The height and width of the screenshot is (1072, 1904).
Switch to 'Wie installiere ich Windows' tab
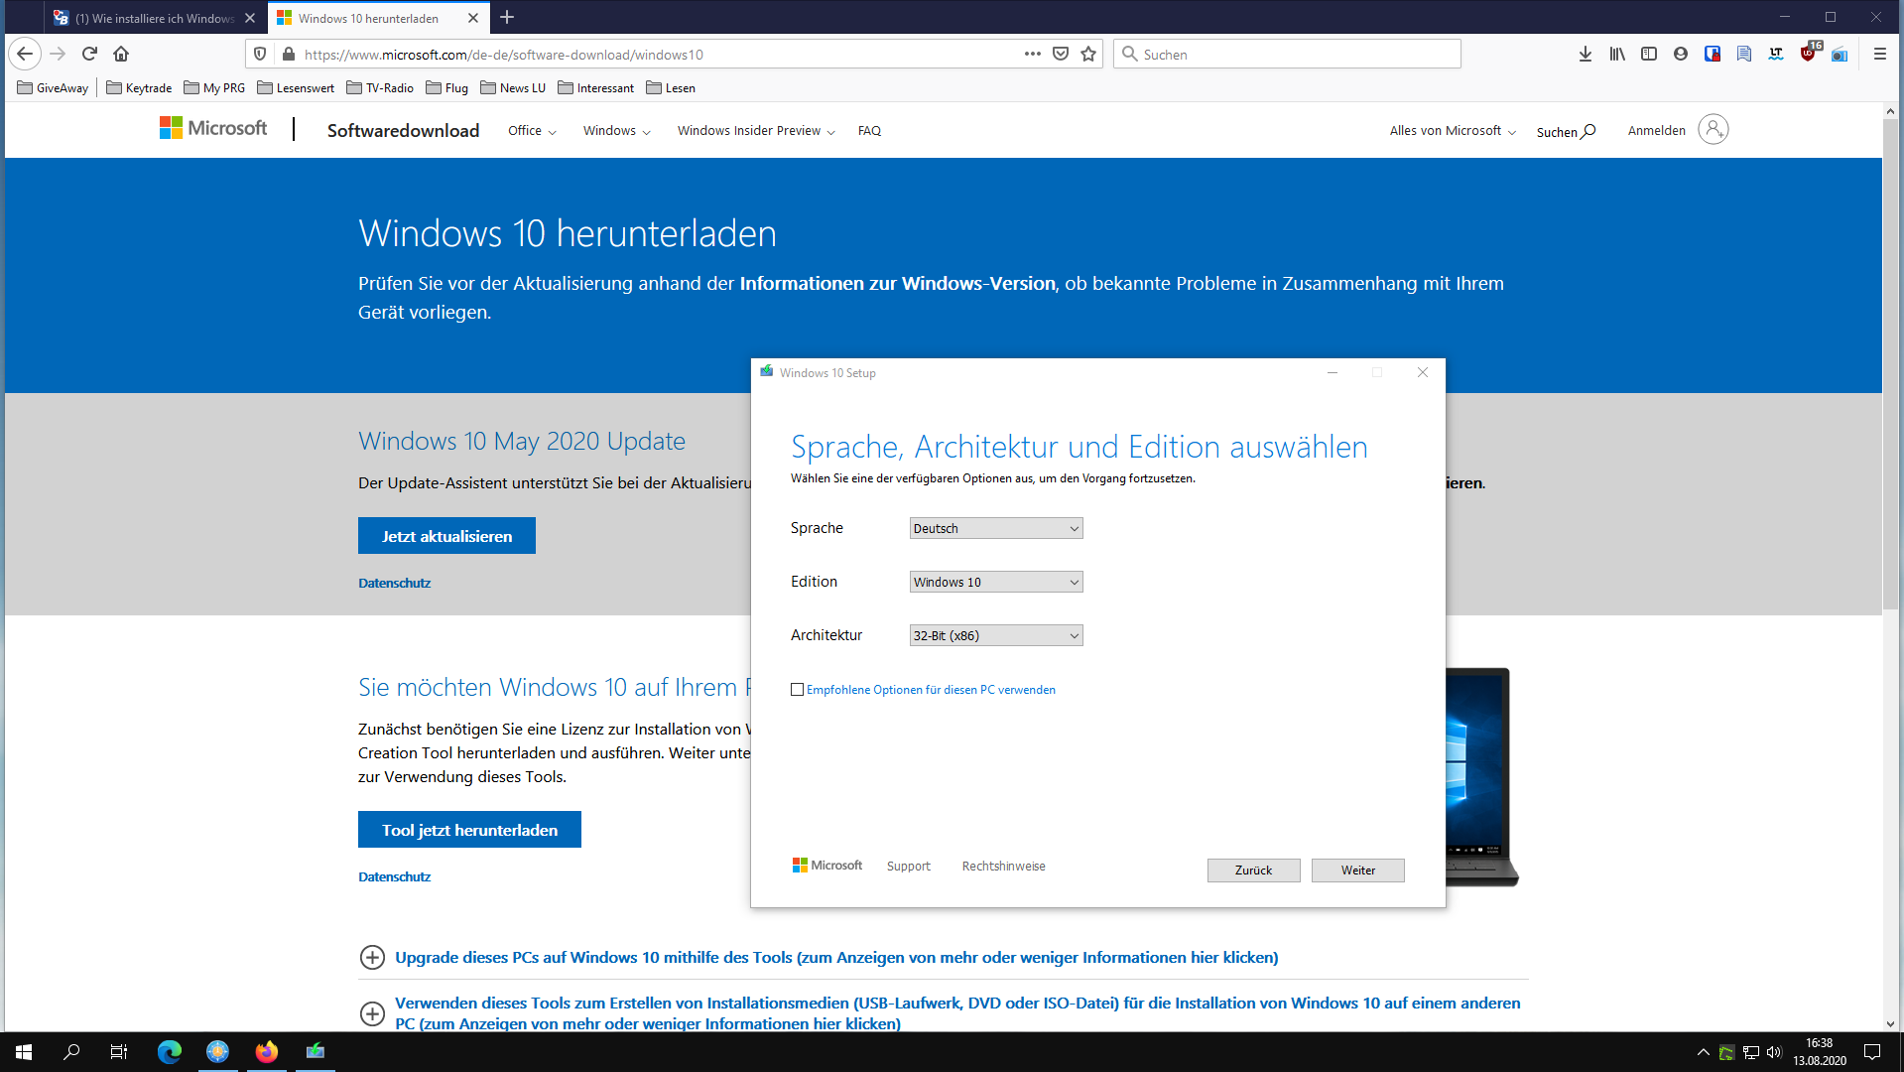tap(155, 18)
